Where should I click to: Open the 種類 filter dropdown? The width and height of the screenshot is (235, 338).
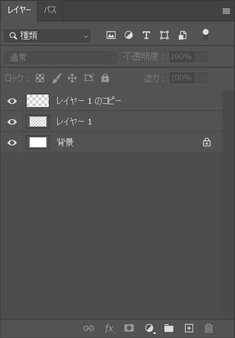[47, 36]
